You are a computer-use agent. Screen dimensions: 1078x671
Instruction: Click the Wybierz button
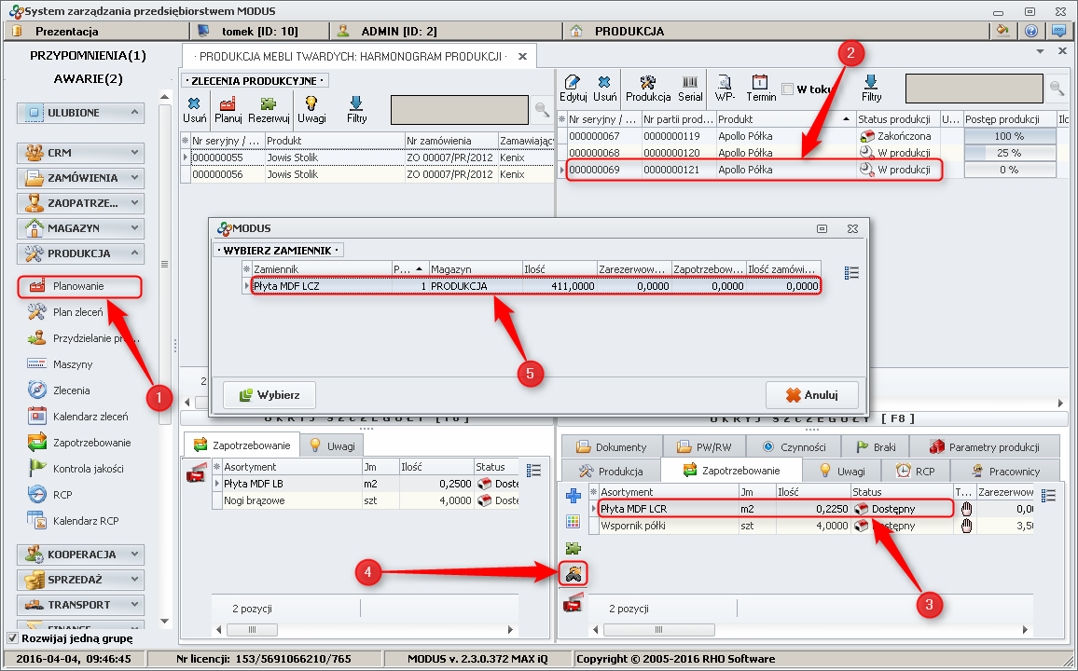click(x=269, y=395)
